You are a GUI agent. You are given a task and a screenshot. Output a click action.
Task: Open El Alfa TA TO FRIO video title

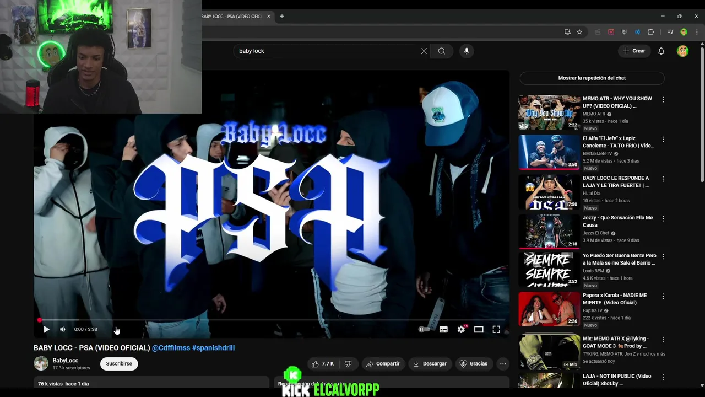[619, 142]
